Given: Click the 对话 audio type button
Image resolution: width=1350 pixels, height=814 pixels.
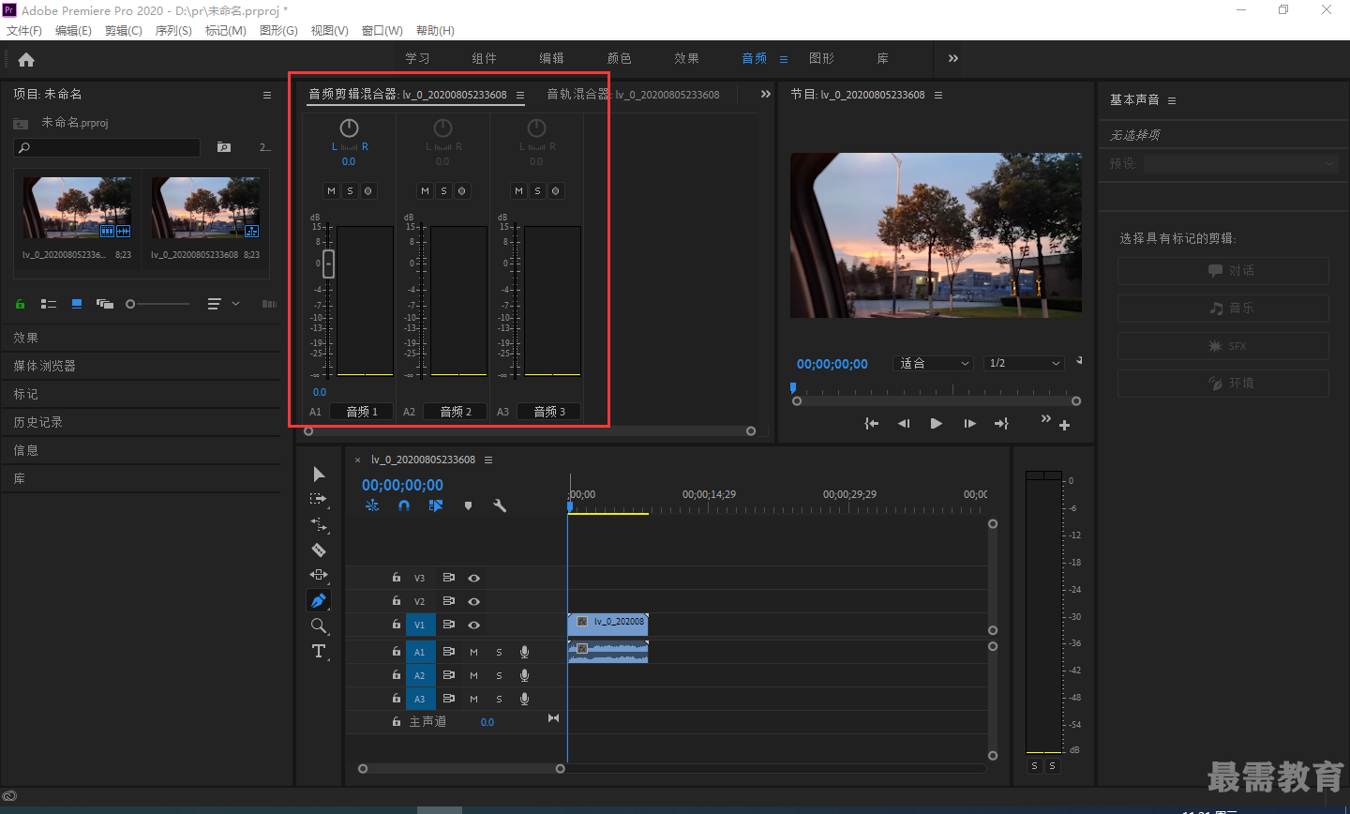Looking at the screenshot, I should (1222, 270).
